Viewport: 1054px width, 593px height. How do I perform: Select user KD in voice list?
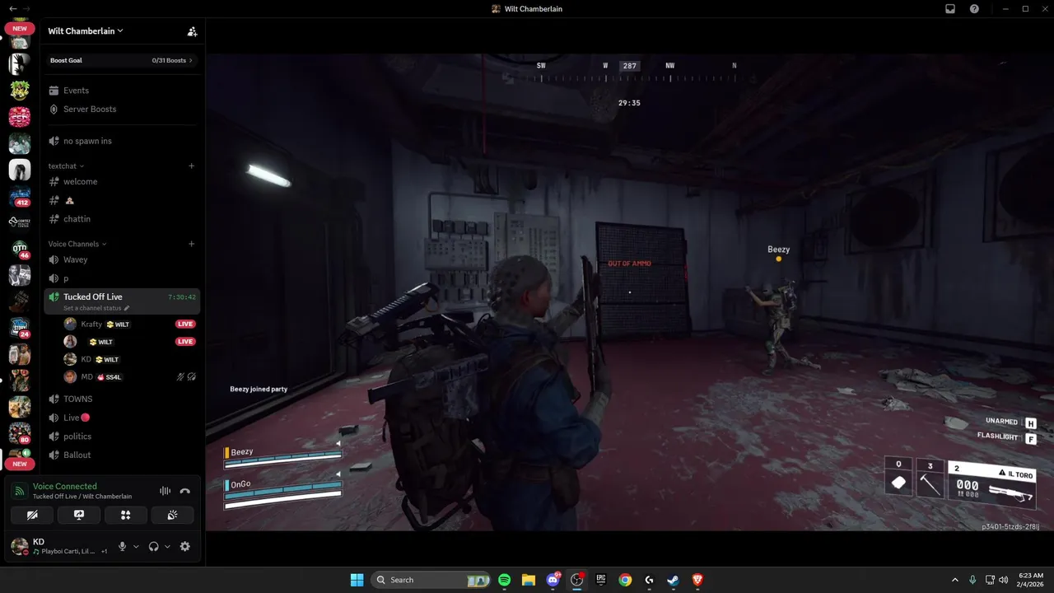click(x=86, y=360)
